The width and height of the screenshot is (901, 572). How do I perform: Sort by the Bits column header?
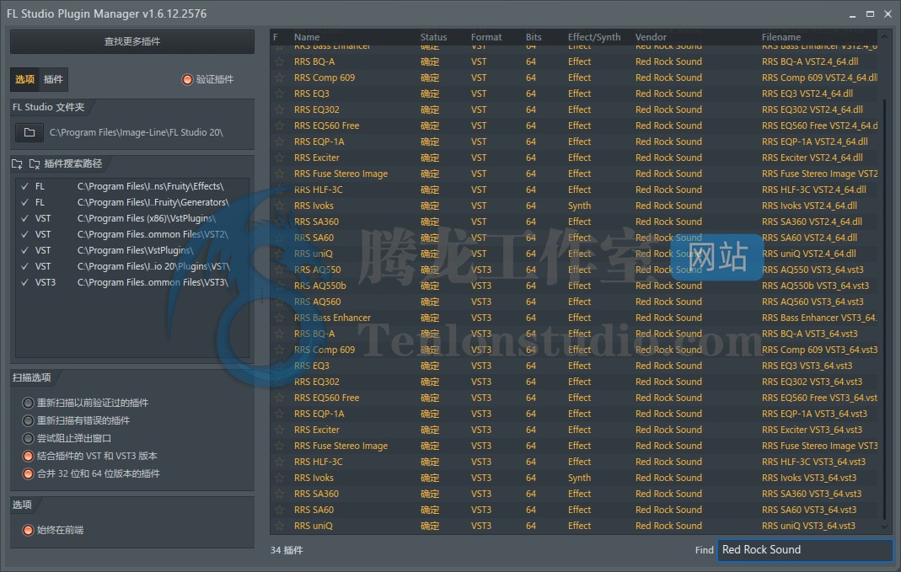(534, 37)
